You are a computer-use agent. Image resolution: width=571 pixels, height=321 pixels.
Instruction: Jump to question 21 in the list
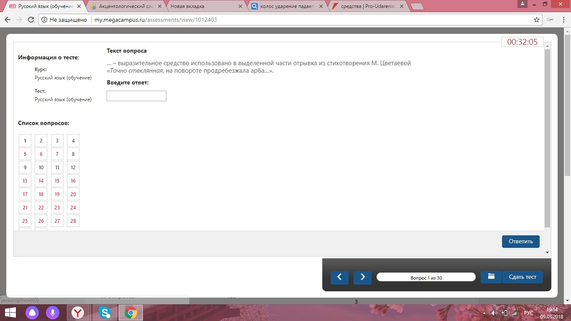25,208
